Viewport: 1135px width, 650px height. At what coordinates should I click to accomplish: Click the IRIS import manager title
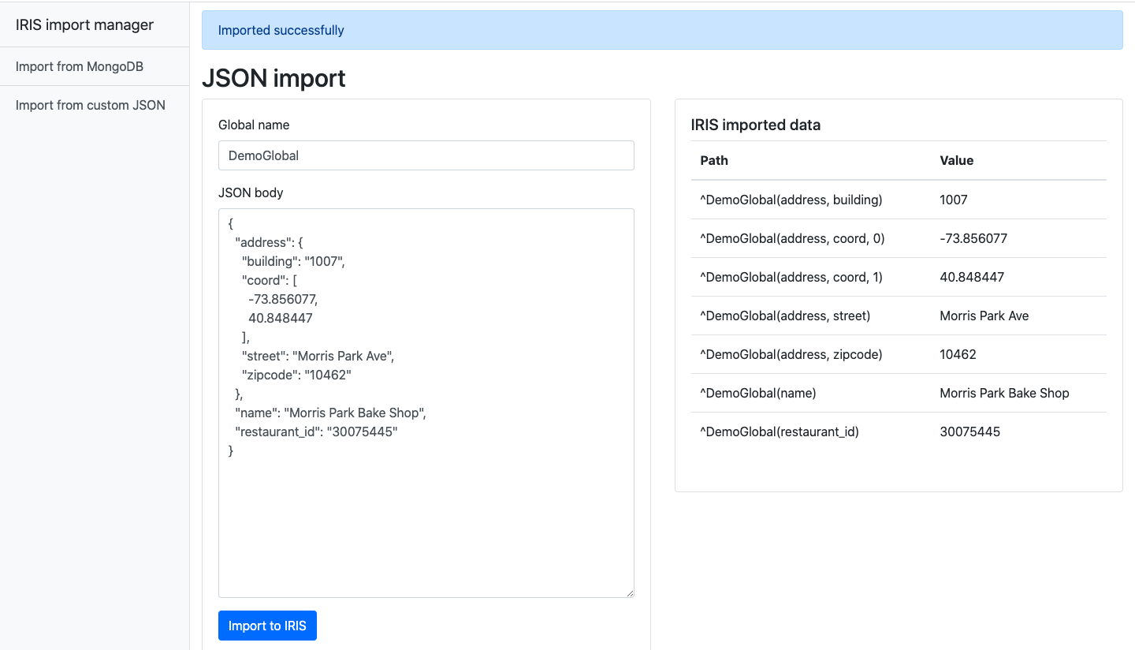(x=84, y=25)
